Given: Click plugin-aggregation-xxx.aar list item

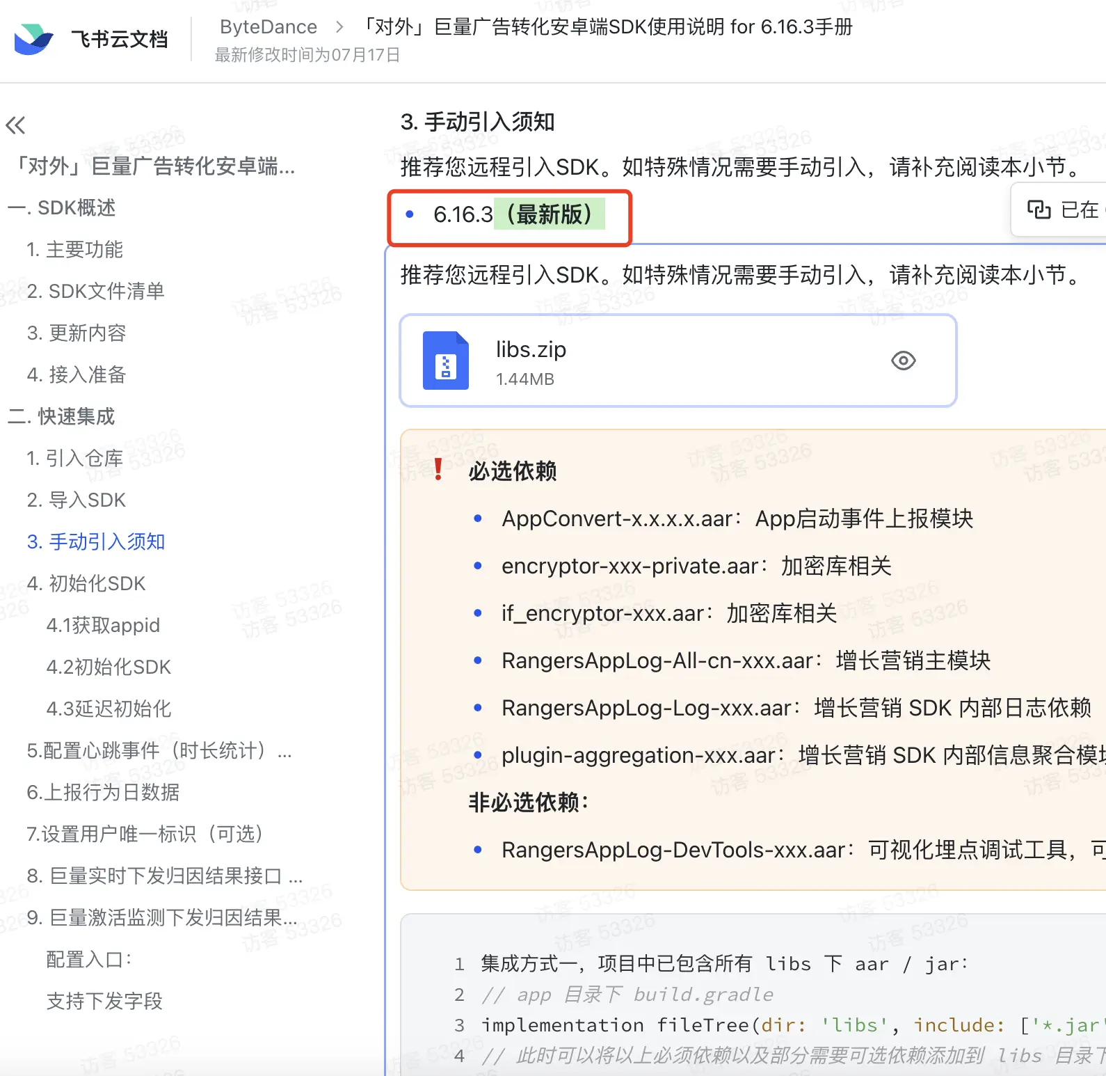Looking at the screenshot, I should click(803, 755).
